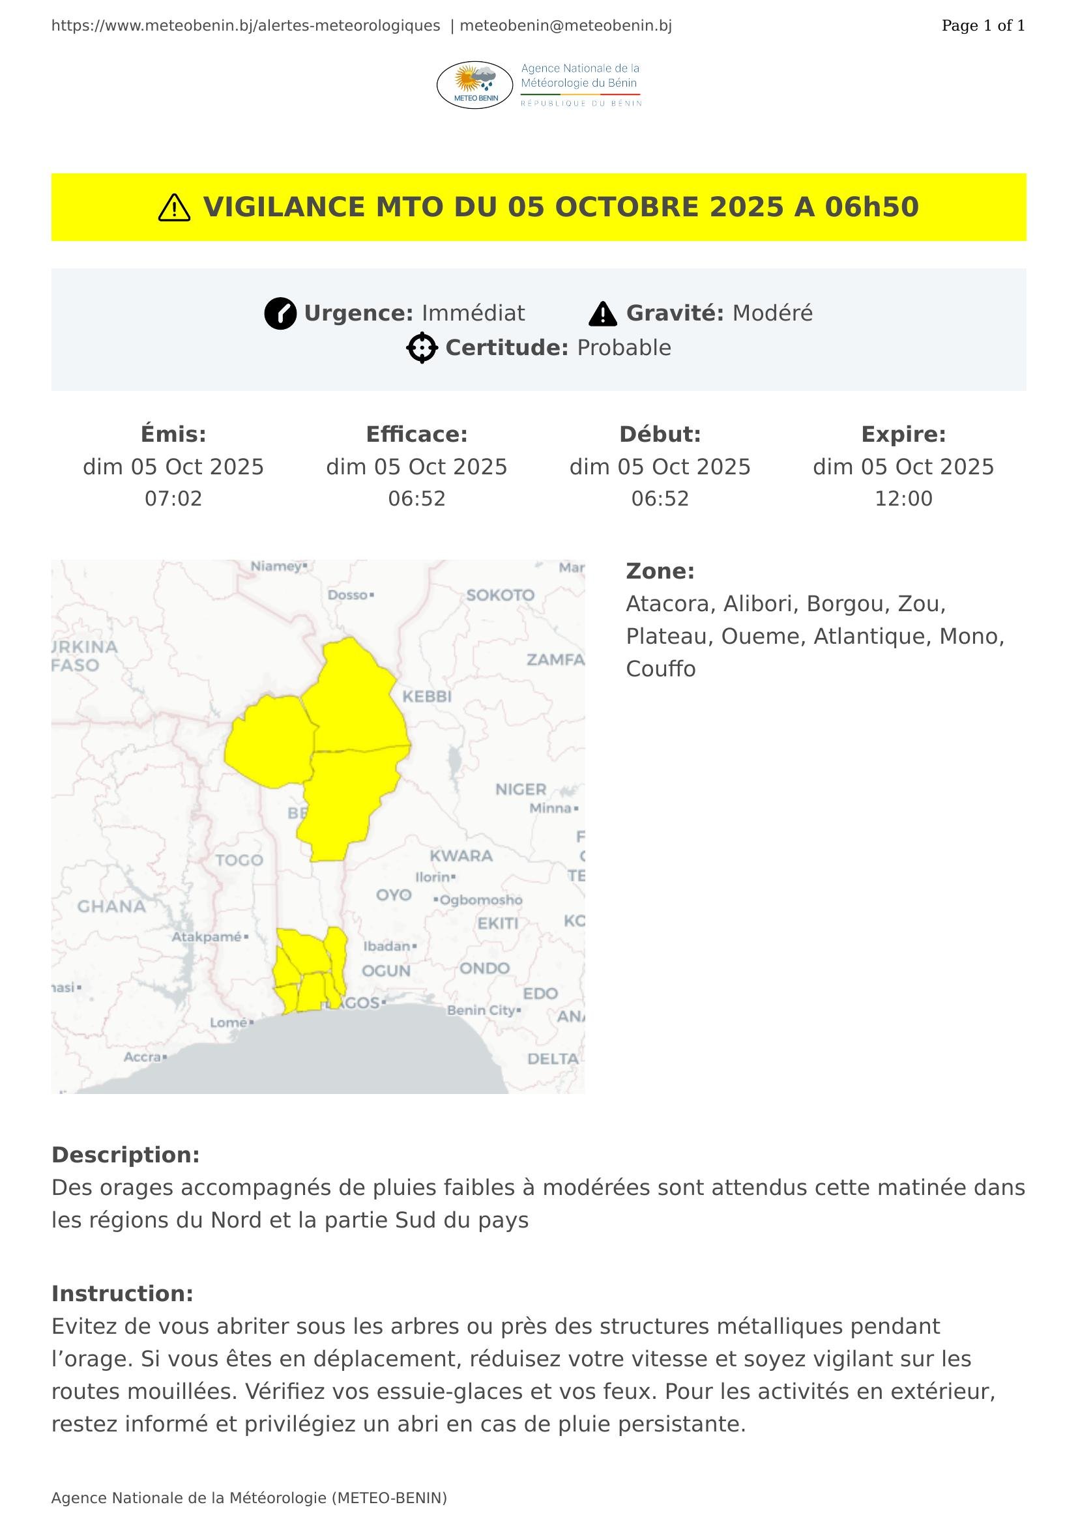Click the Ibadan city marker on map
1078x1524 pixels.
tap(415, 946)
